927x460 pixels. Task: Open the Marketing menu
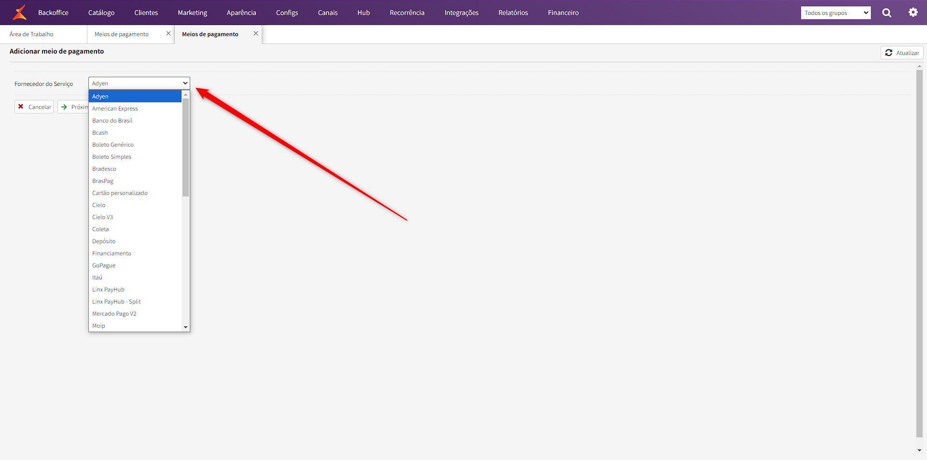192,13
